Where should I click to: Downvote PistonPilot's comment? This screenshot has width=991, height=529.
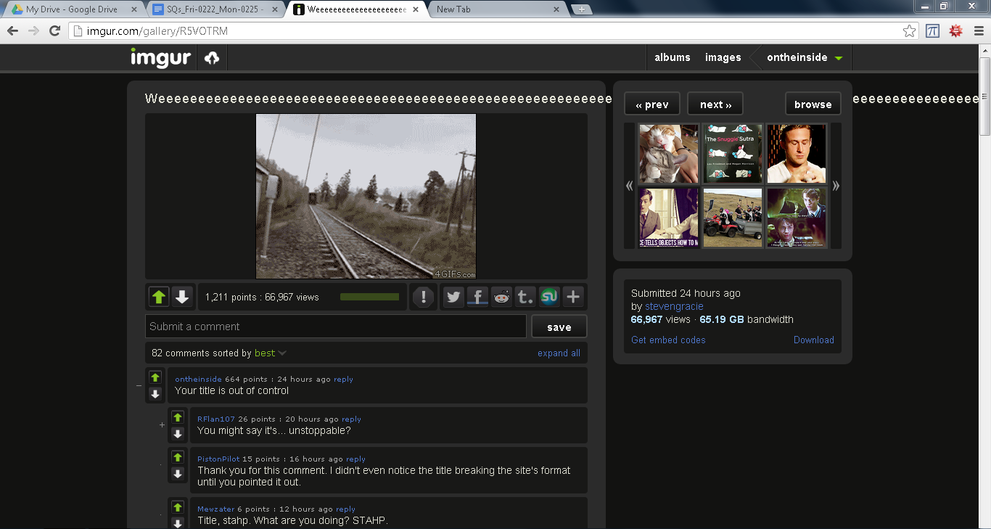tap(177, 474)
